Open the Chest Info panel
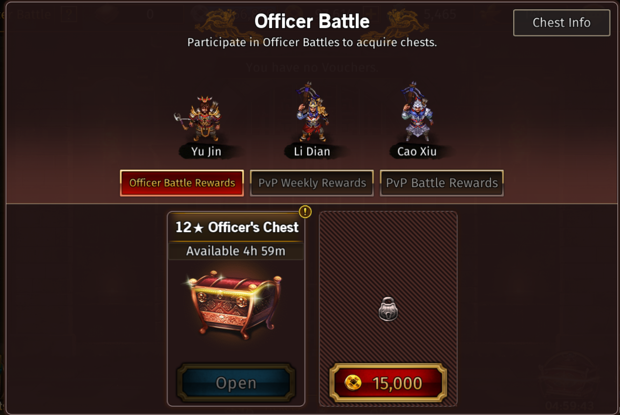 tap(561, 22)
